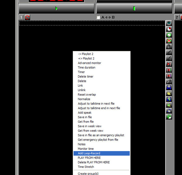Click the highlighted Add Loop-Record entry
The height and width of the screenshot is (175, 182).
click(102, 153)
